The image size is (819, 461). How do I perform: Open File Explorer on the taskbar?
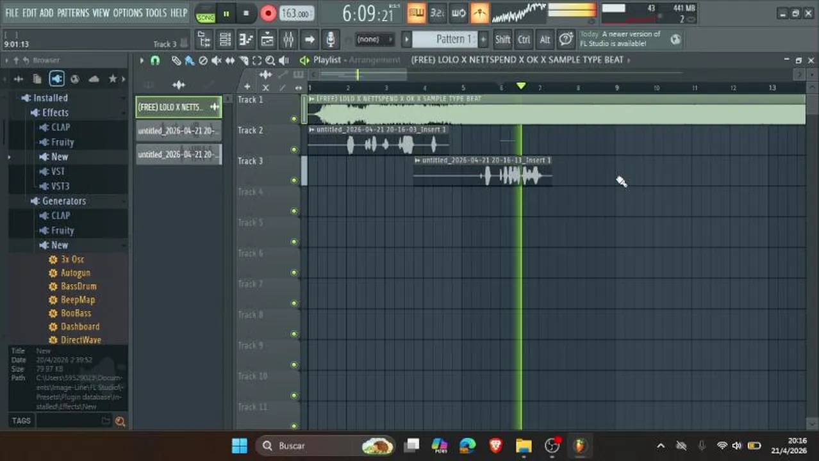point(524,446)
